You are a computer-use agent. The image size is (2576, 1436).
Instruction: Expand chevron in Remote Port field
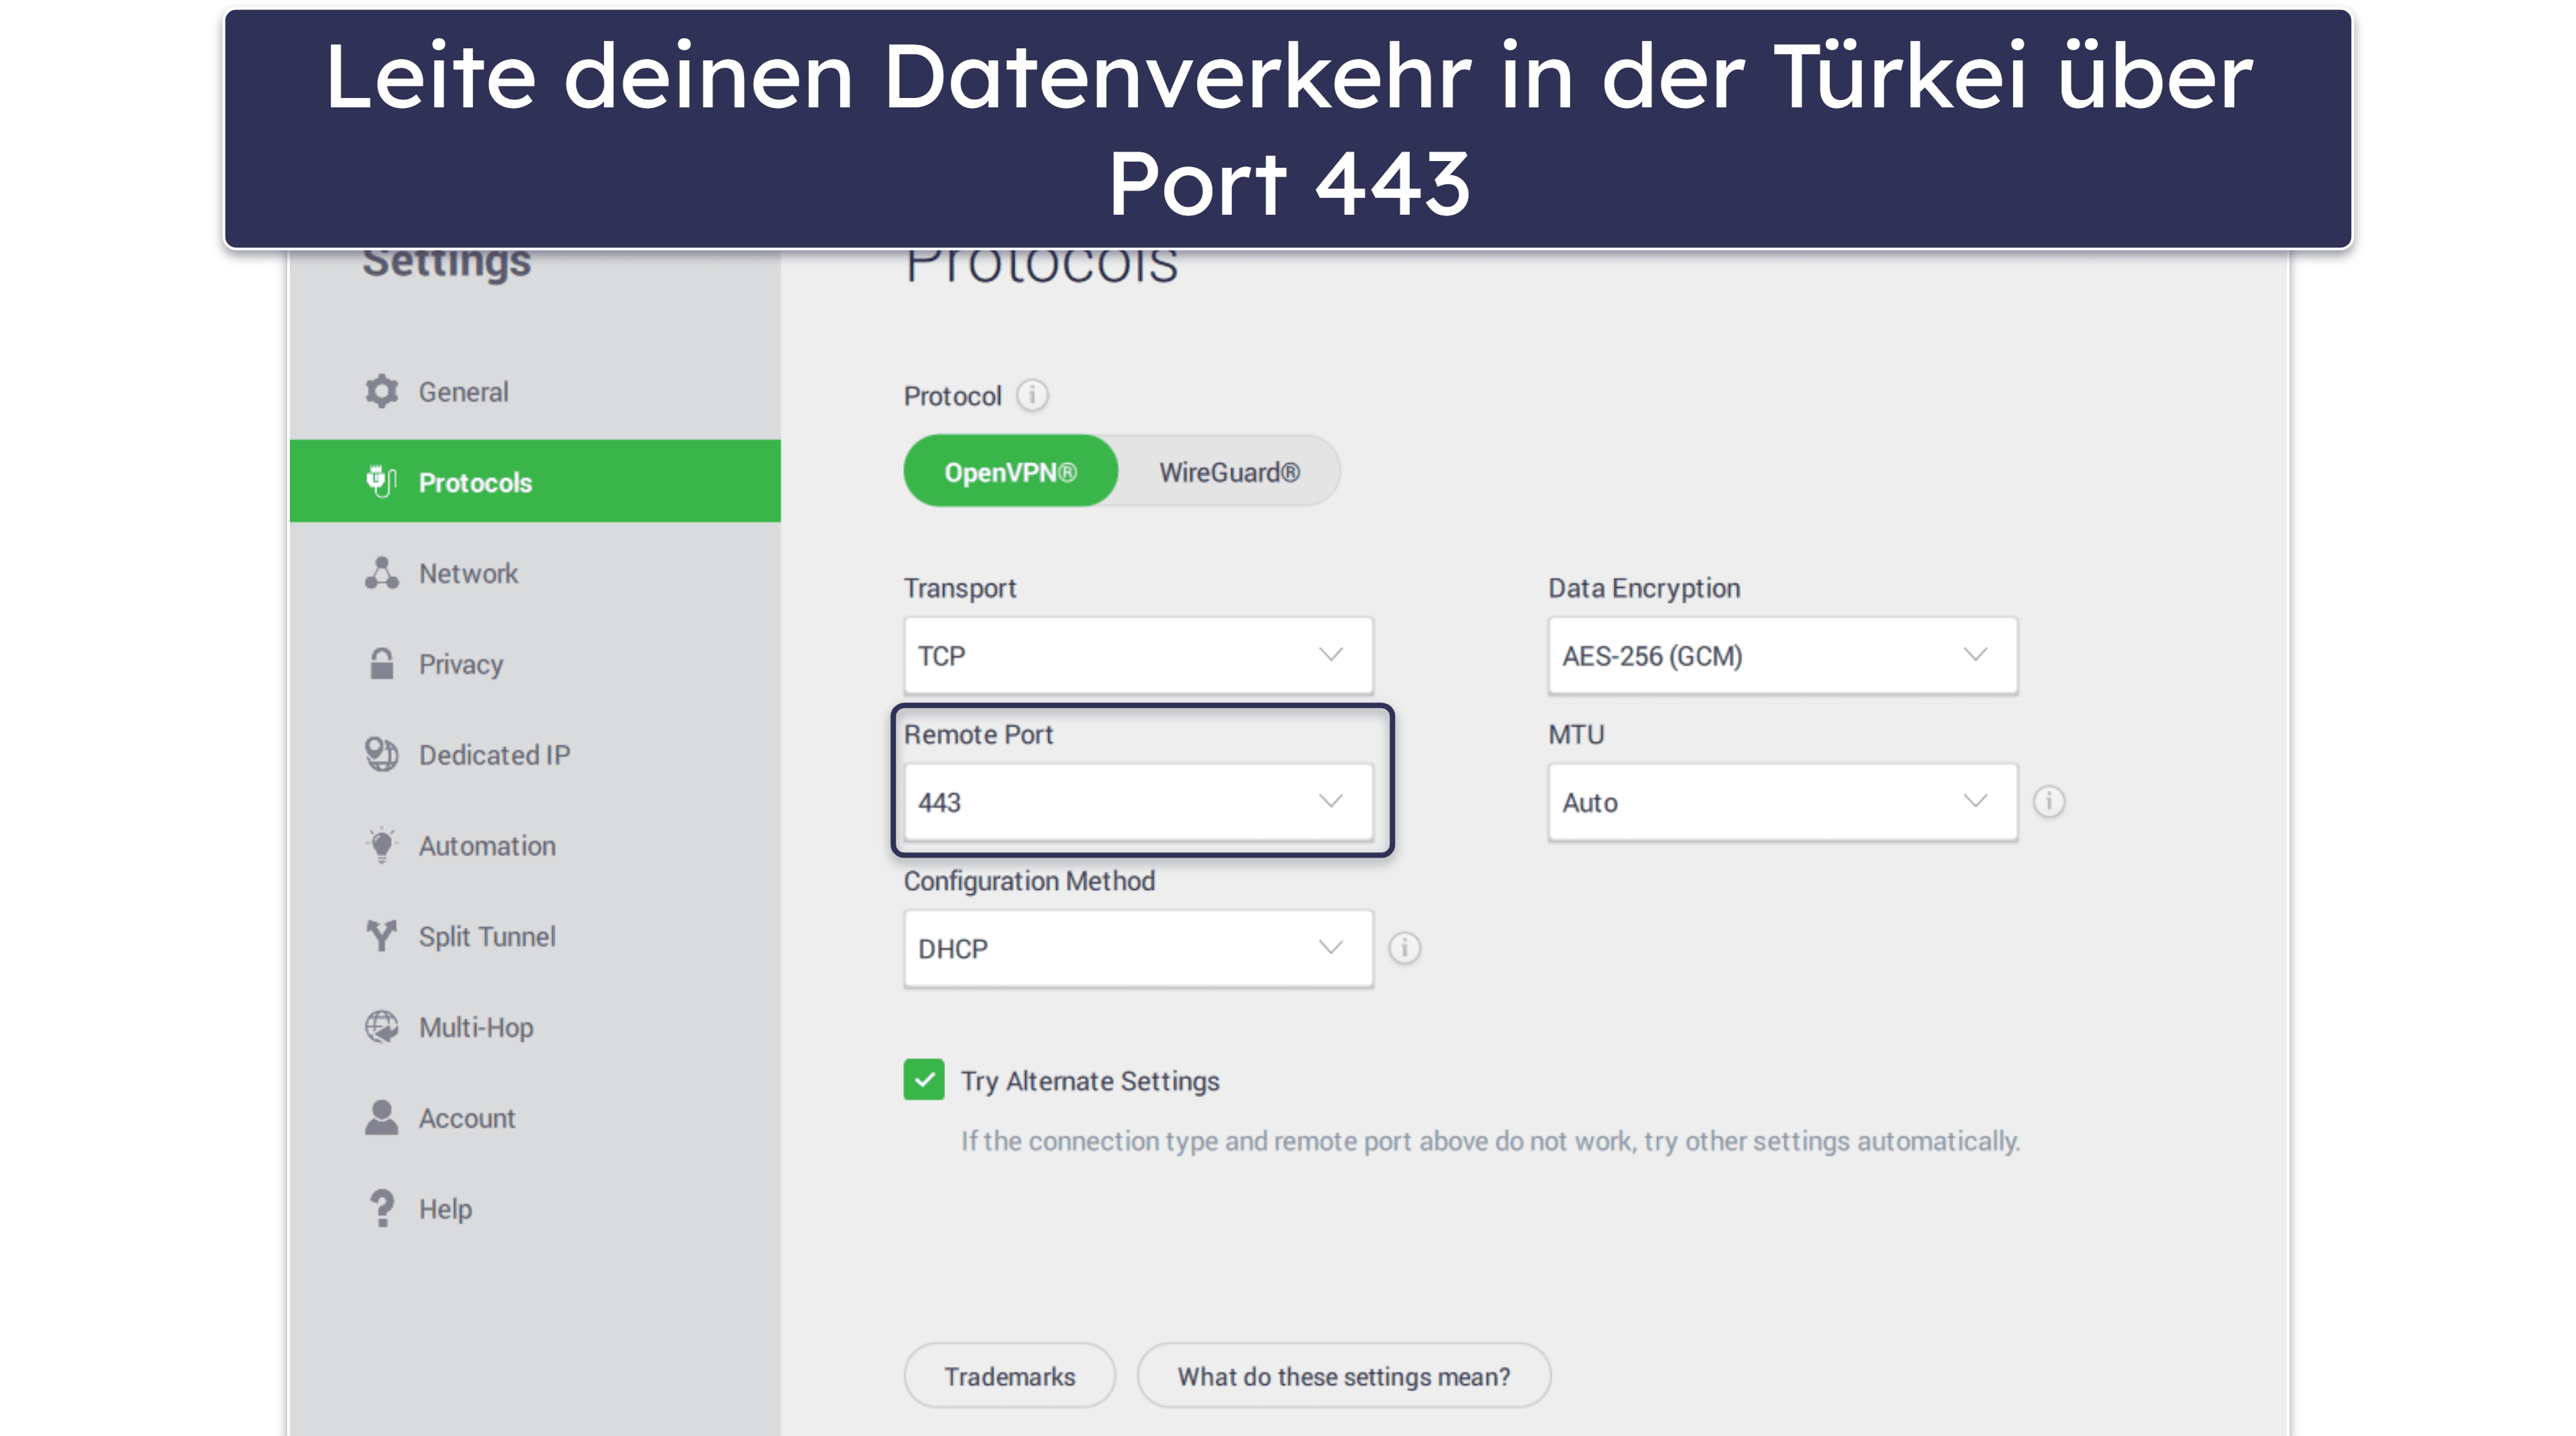(1330, 800)
